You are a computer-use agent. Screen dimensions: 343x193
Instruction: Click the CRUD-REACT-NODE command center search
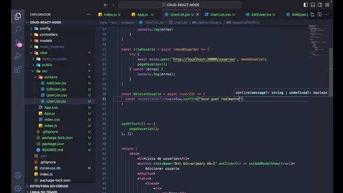pos(180,5)
